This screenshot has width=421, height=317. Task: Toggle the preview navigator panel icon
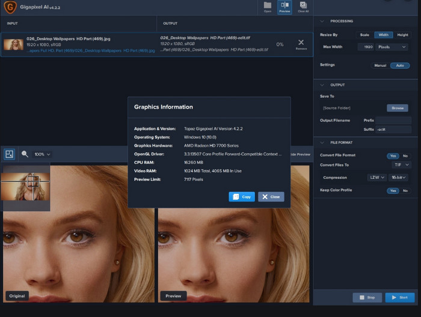click(x=10, y=154)
